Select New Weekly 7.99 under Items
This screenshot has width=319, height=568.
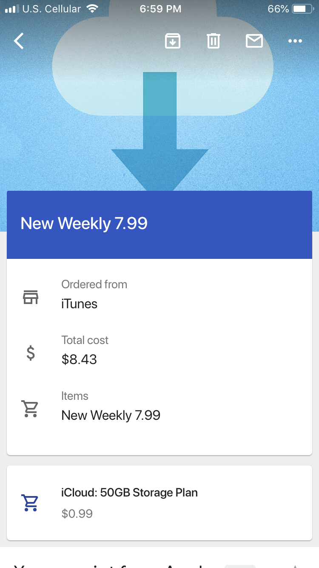(x=111, y=416)
